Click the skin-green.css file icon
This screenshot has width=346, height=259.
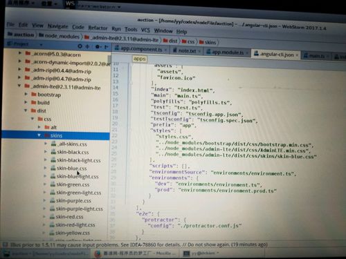[x=53, y=184]
